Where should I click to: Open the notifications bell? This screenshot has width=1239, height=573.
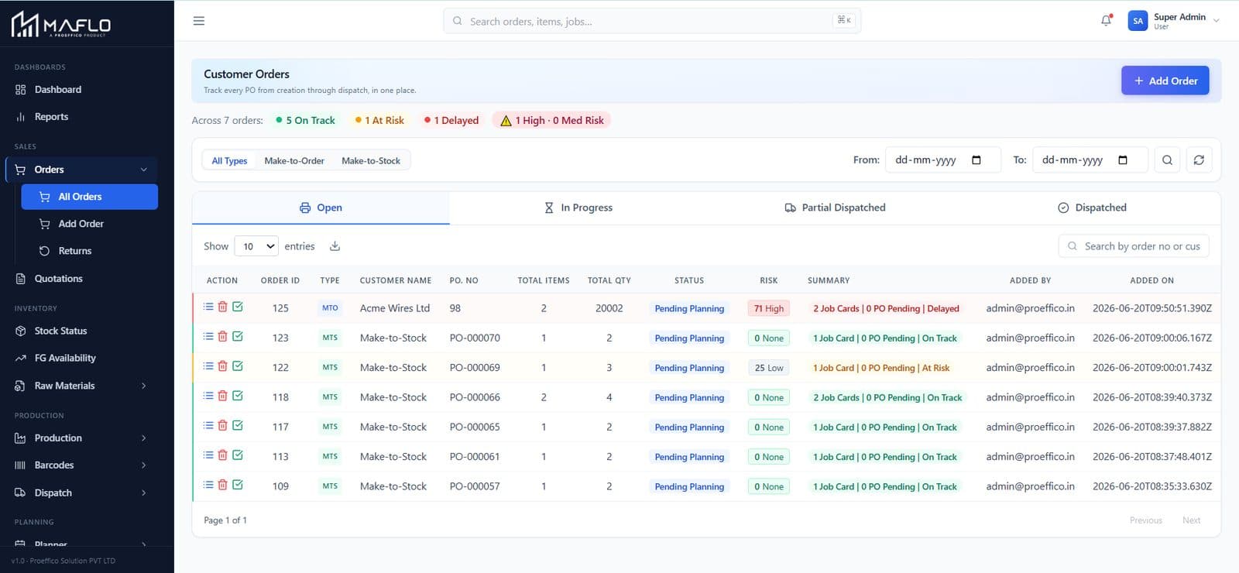[x=1107, y=20]
